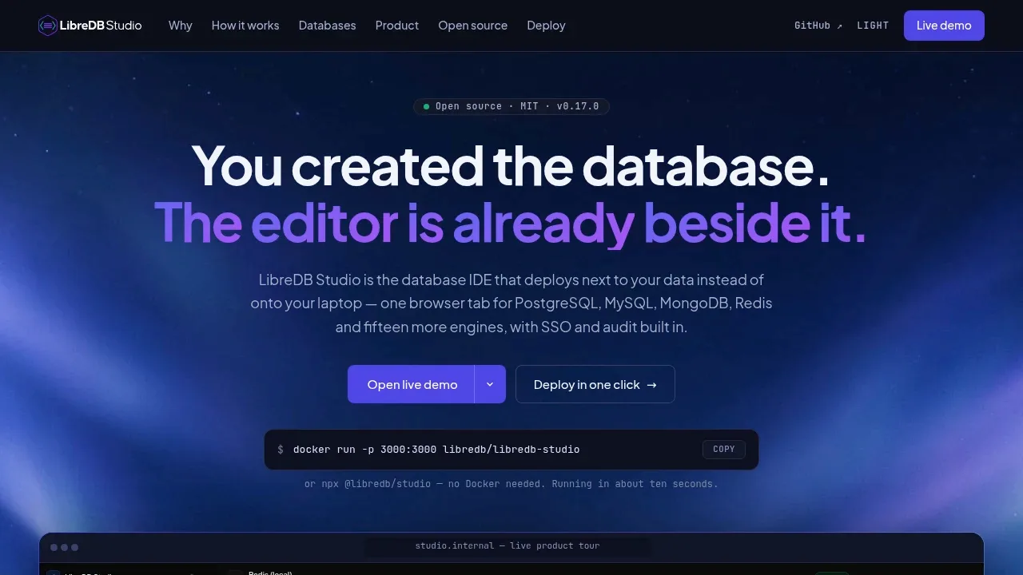Expand the chevron beside Open live demo

490,384
